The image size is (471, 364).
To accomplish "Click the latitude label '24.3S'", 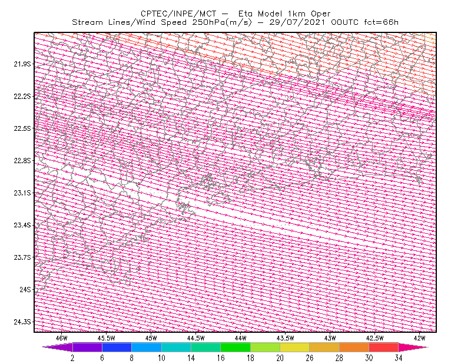I will point(22,322).
